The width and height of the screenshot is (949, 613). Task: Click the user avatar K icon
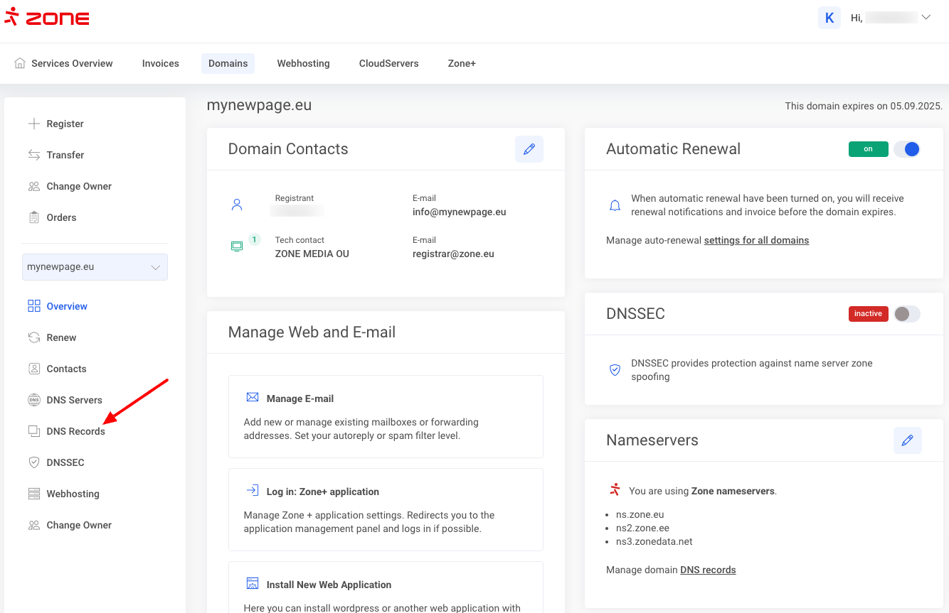click(x=829, y=18)
